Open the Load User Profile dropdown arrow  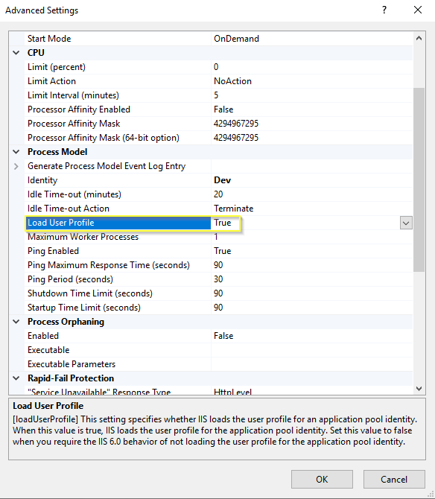pos(406,223)
